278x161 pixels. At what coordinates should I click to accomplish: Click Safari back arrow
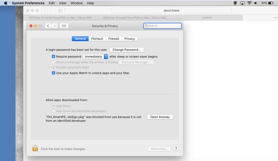(x=44, y=10)
